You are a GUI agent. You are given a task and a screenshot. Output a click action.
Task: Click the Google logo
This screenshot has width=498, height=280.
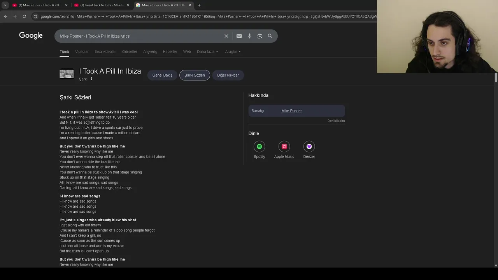[31, 35]
